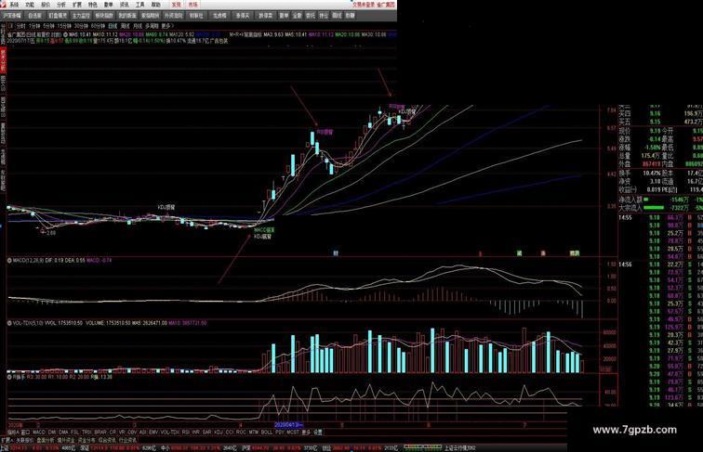Click the 窗口 selector in indicator bar
The width and height of the screenshot is (703, 452).
click(25, 433)
